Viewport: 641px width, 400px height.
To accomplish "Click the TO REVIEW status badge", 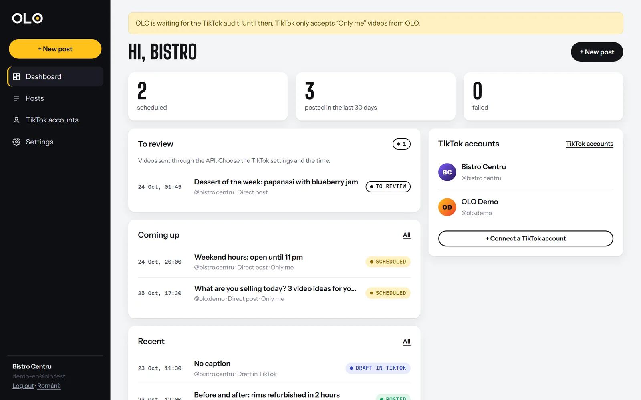I will click(x=388, y=186).
